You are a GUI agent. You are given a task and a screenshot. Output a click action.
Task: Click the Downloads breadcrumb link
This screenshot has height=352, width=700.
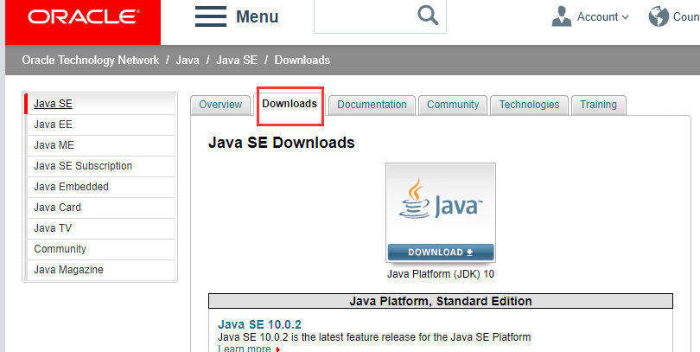(x=302, y=60)
